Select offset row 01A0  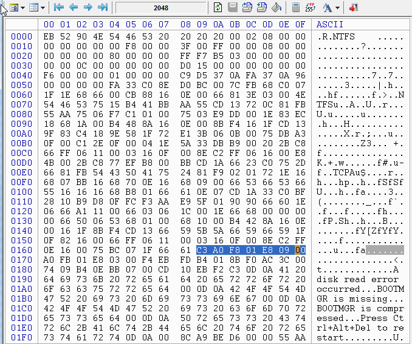coord(21,289)
